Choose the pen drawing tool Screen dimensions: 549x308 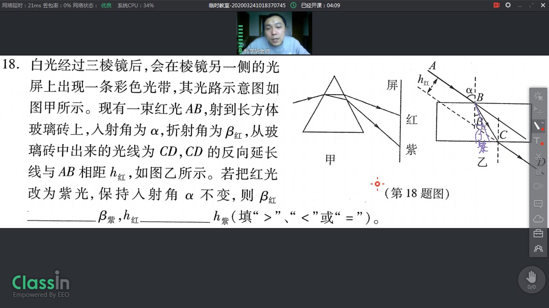click(538, 126)
